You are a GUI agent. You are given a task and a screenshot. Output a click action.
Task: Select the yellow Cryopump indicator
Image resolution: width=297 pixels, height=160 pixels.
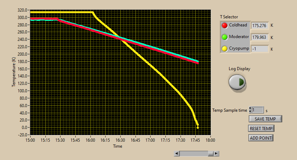[225, 49]
